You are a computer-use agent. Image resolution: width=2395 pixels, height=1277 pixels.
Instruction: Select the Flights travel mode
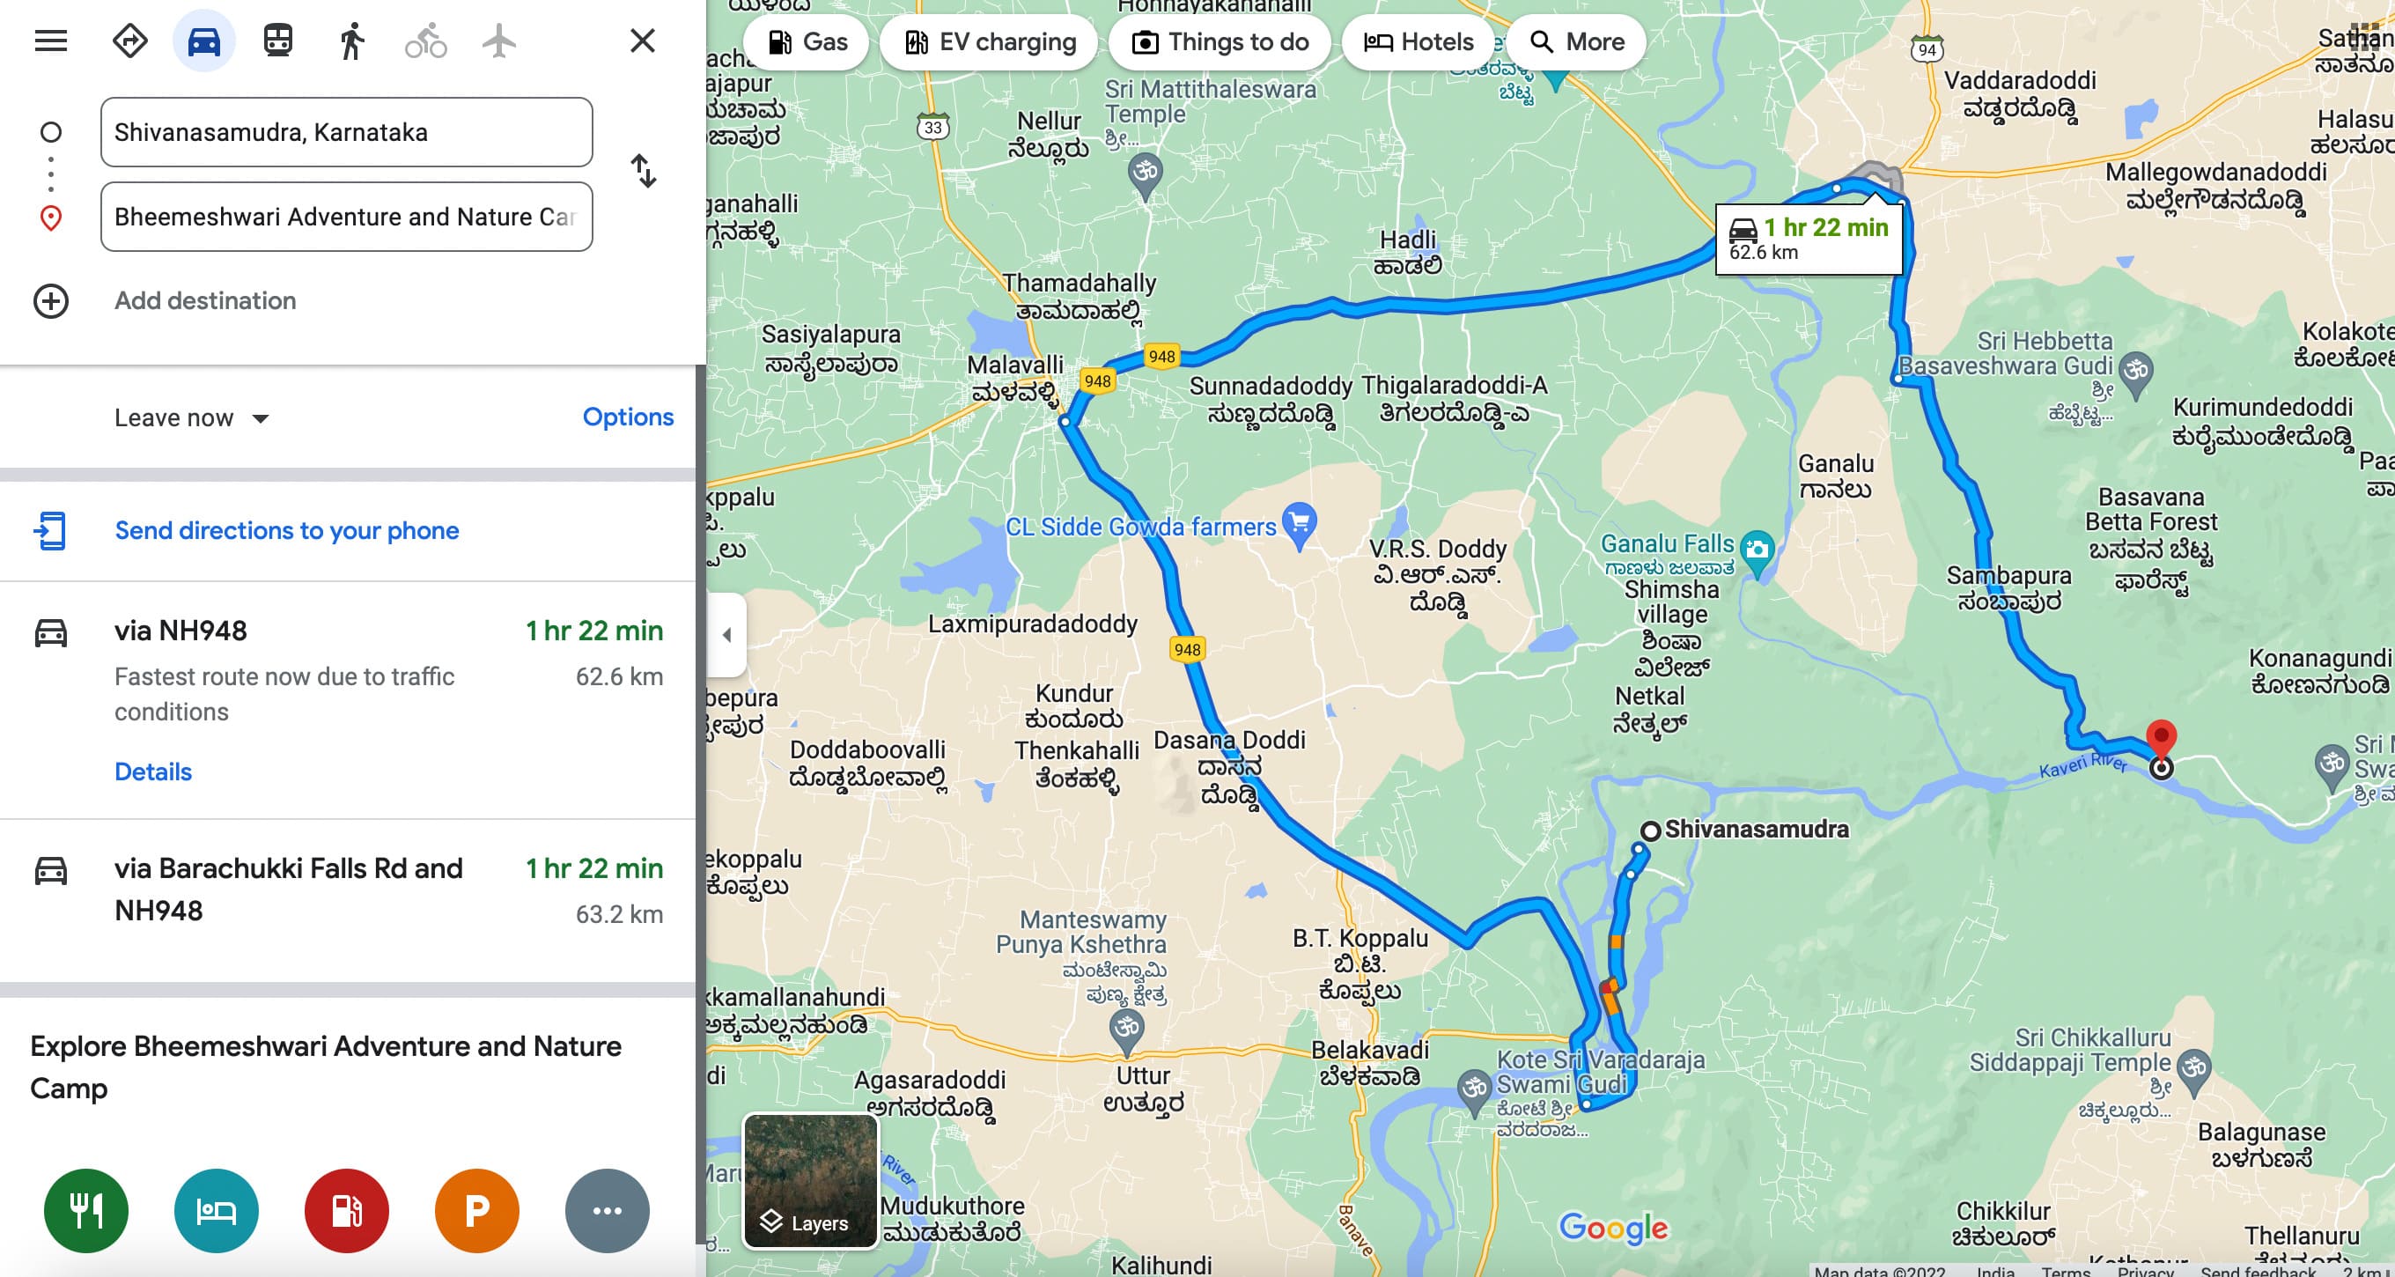pos(499,41)
